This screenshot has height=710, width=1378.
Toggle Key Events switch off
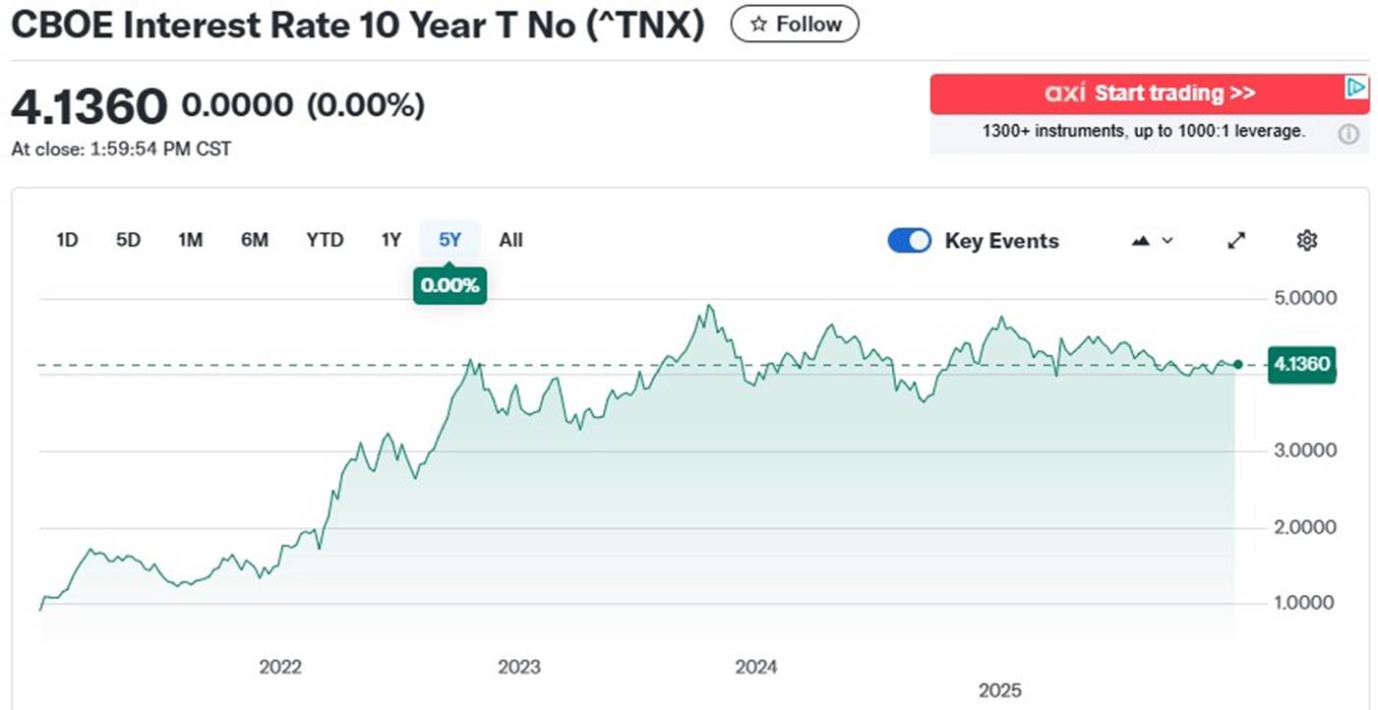(x=909, y=241)
